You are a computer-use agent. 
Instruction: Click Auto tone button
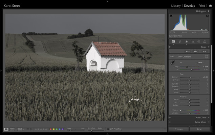(x=188, y=51)
